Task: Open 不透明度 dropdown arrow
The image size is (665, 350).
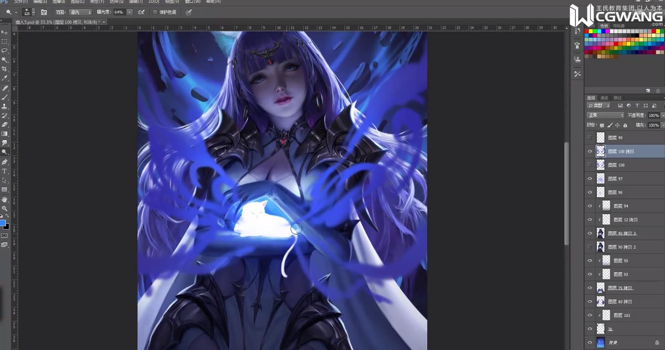Action: [663, 115]
